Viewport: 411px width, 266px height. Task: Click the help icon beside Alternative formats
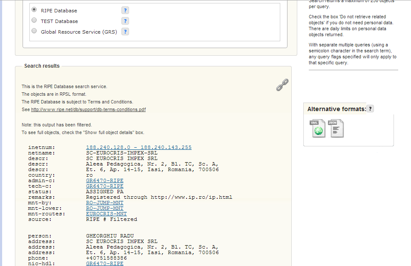click(x=370, y=109)
